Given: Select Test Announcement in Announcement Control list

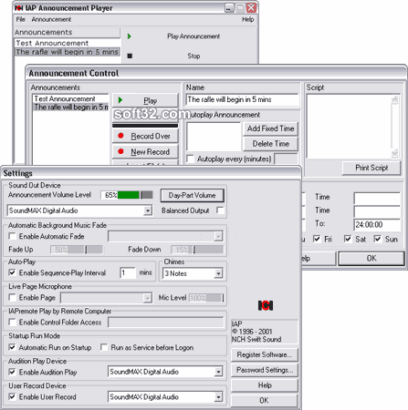Looking at the screenshot, I should 70,98.
